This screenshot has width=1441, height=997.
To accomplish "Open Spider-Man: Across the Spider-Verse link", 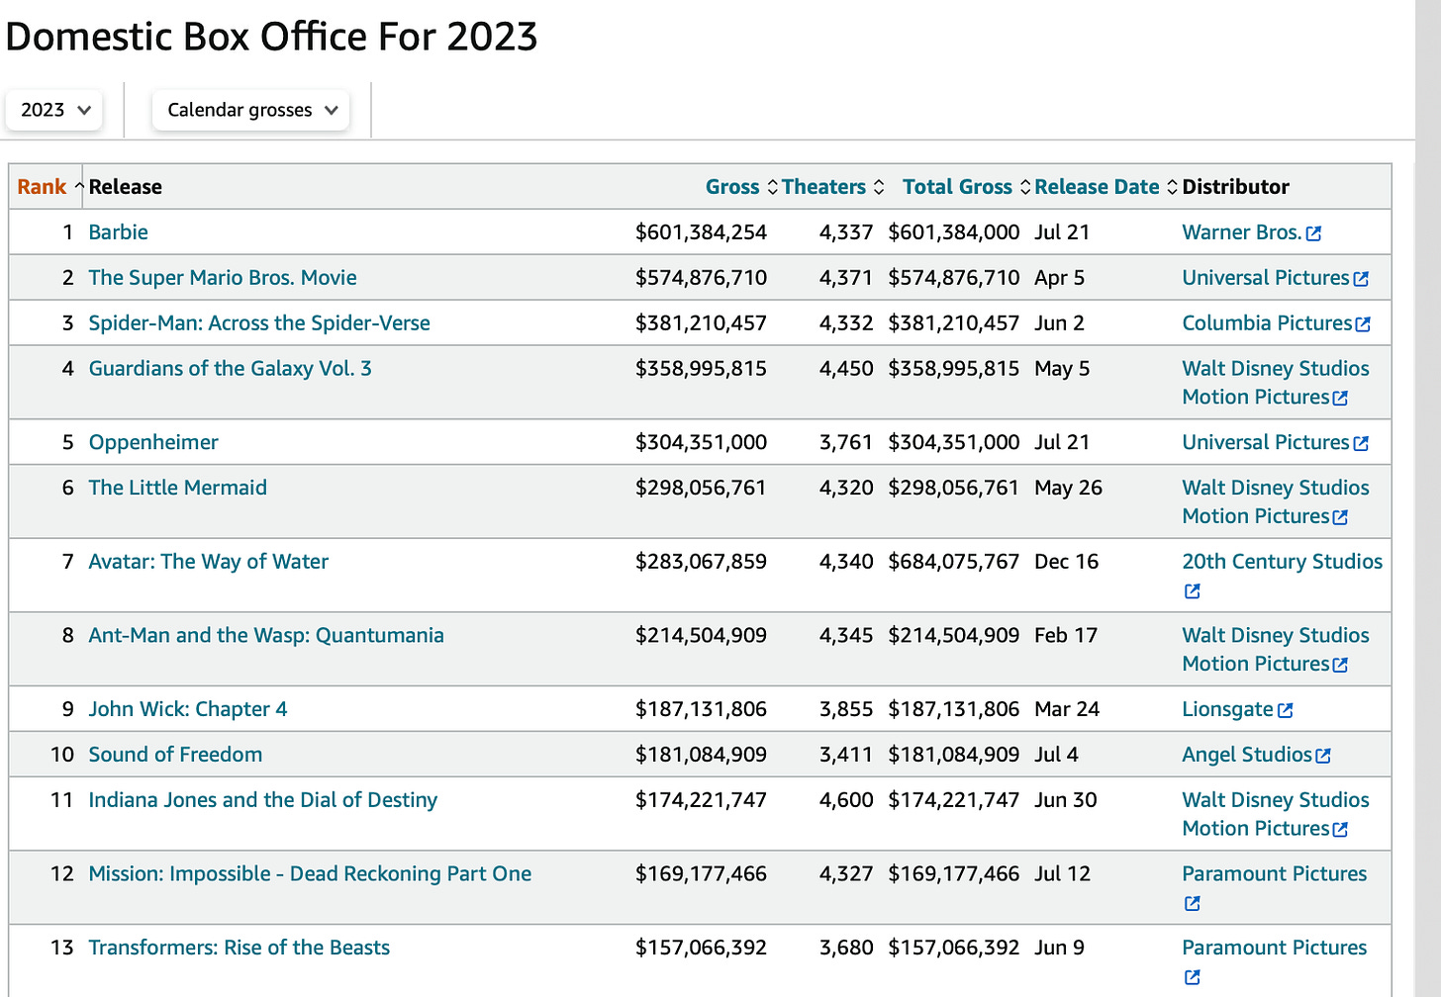I will coord(259,323).
